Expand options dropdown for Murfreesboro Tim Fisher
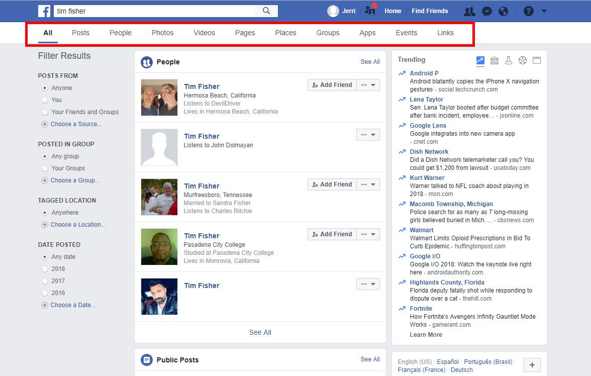The height and width of the screenshot is (376, 591). click(368, 184)
